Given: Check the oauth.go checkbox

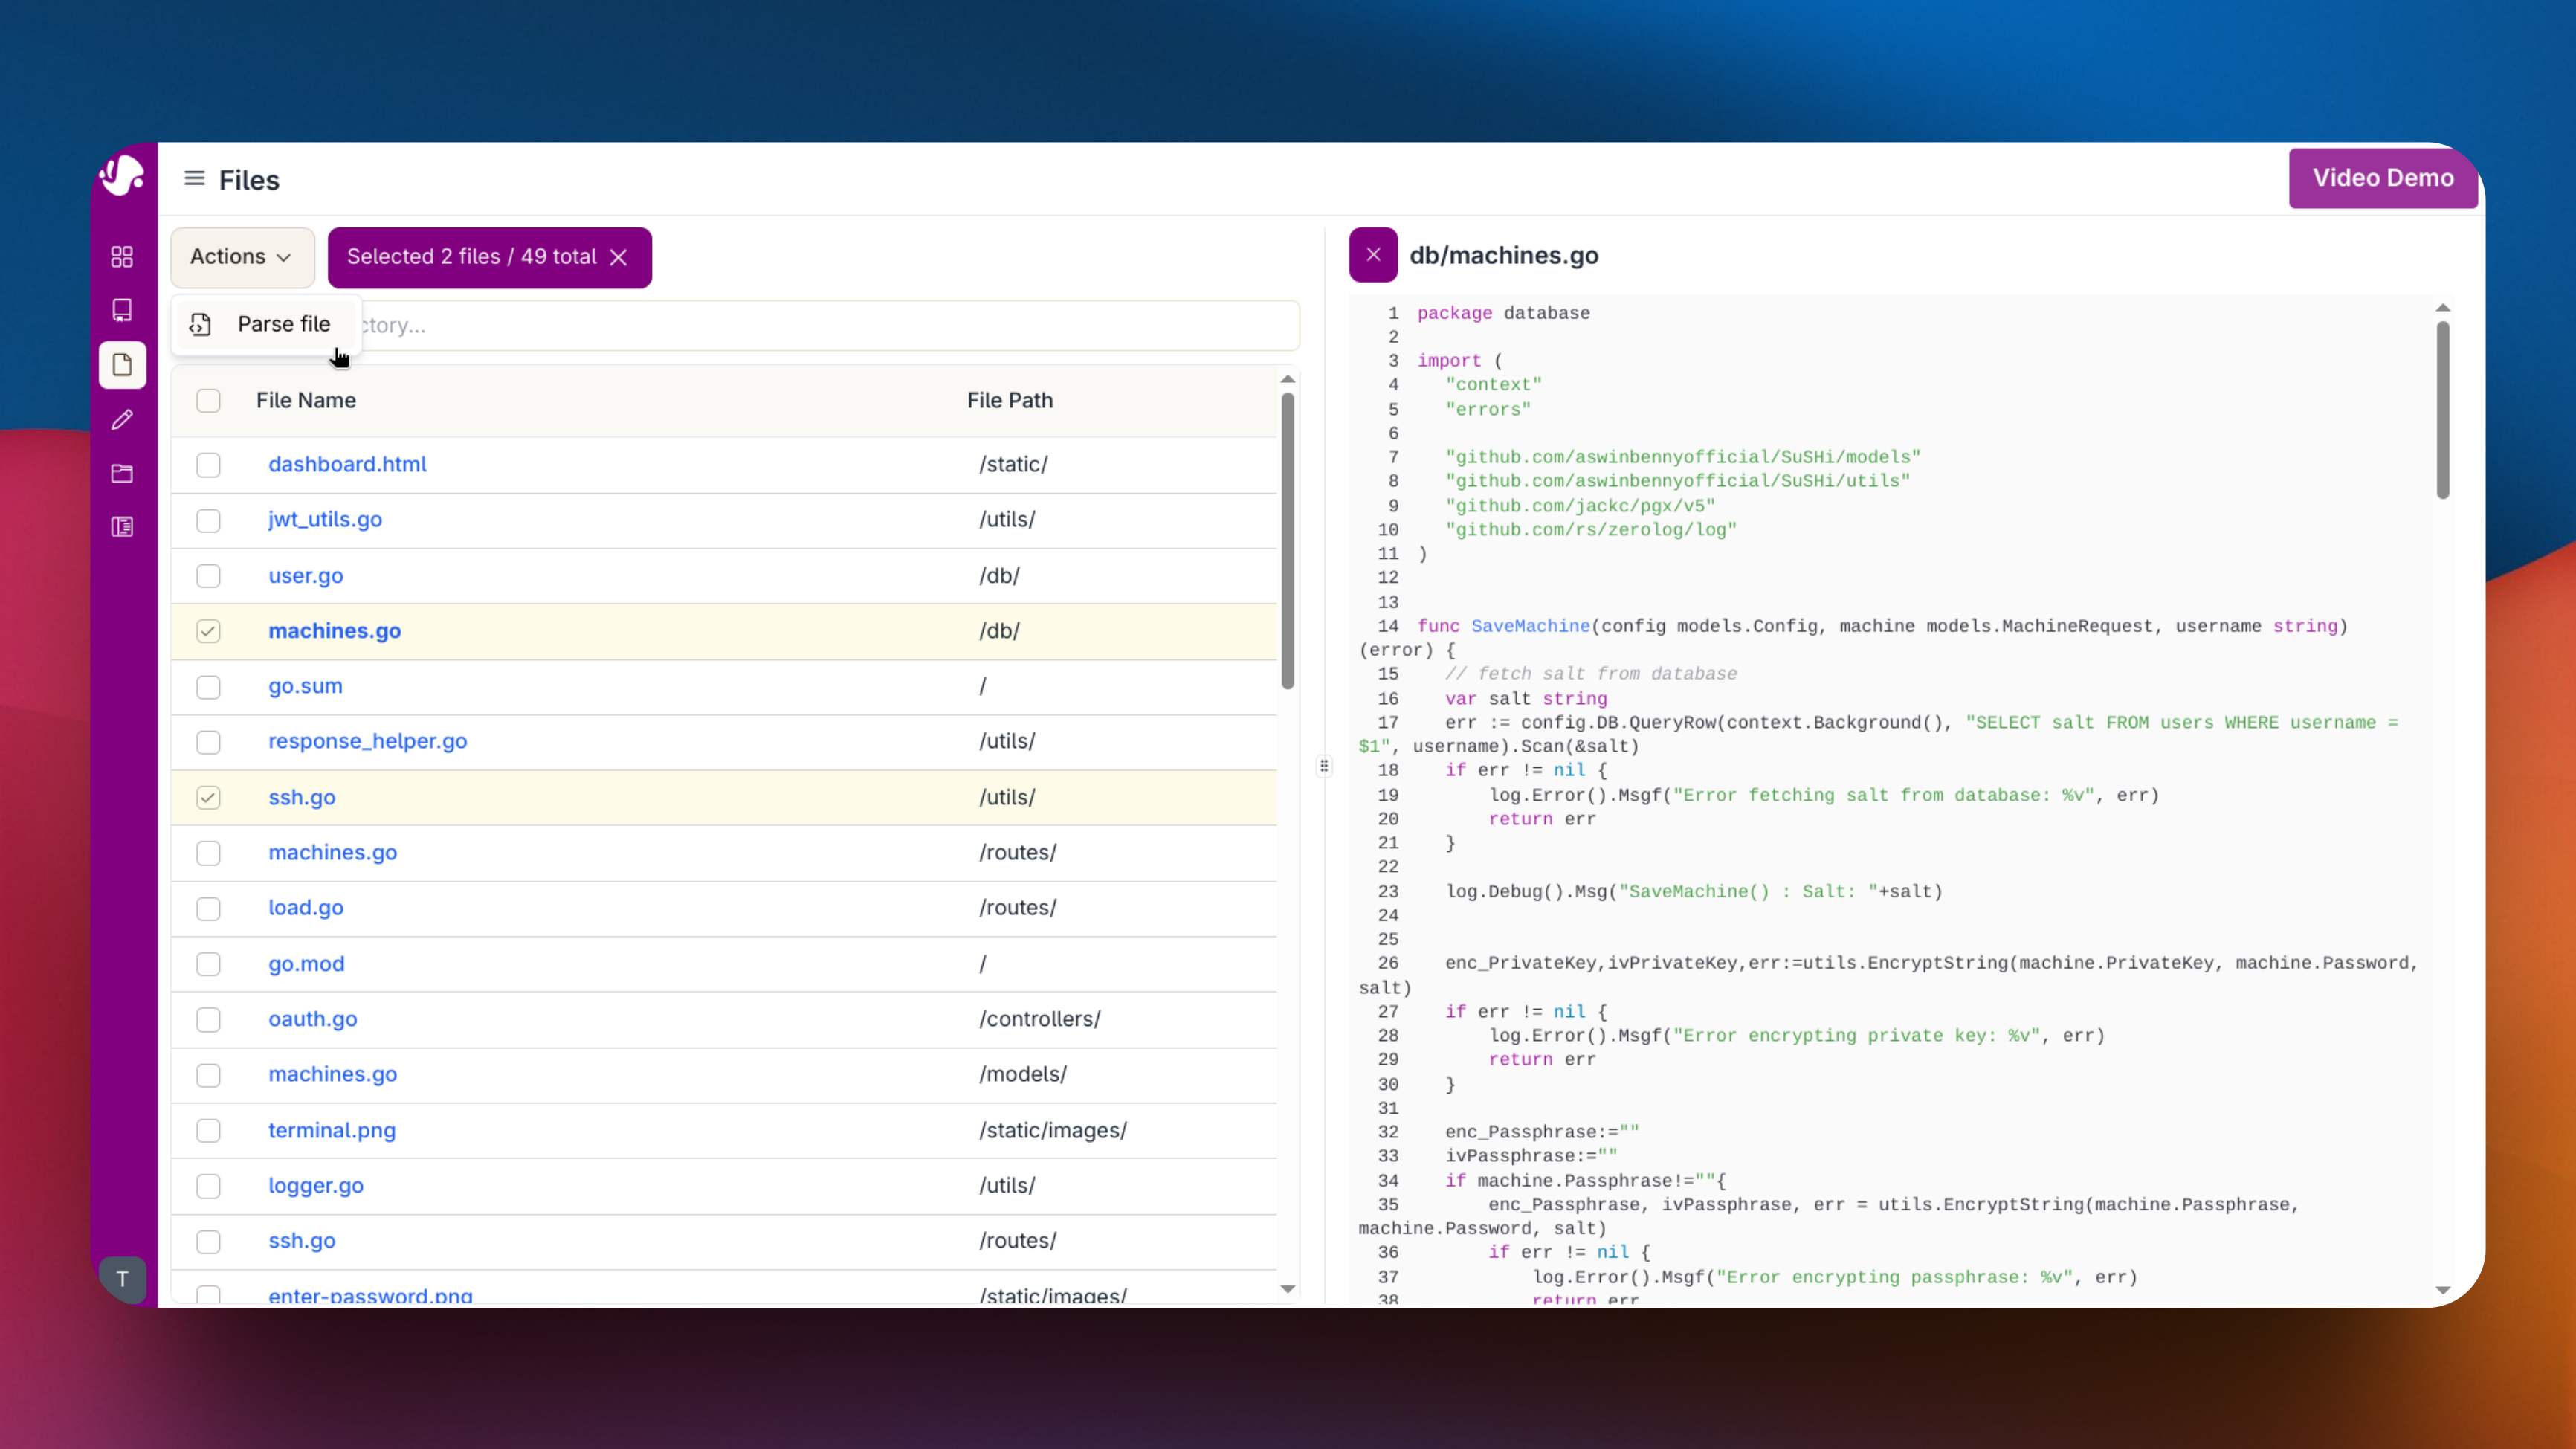Looking at the screenshot, I should (208, 1020).
